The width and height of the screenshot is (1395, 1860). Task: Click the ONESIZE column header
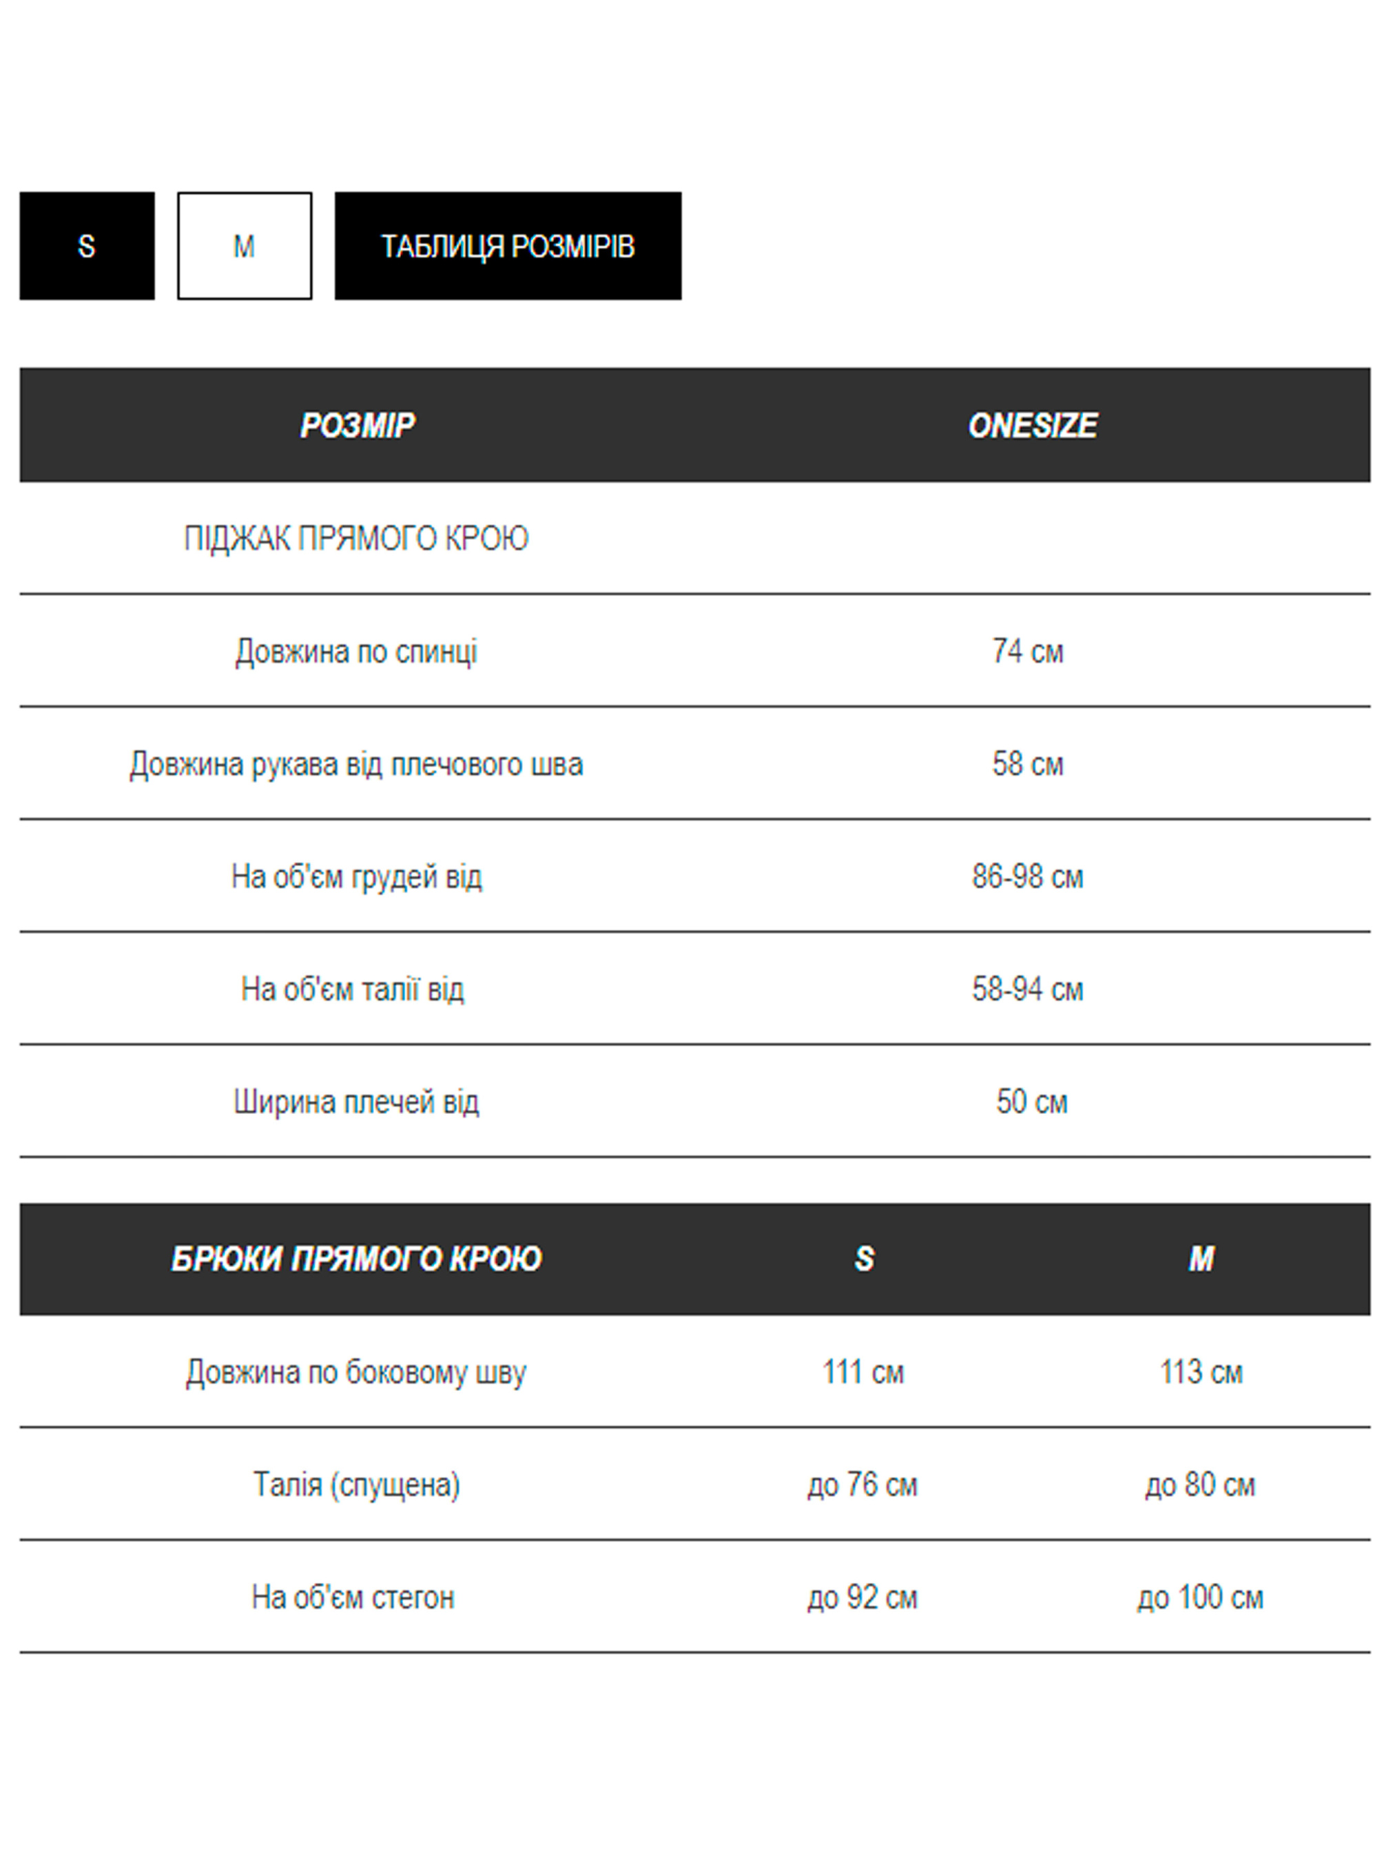pyautogui.click(x=1032, y=426)
